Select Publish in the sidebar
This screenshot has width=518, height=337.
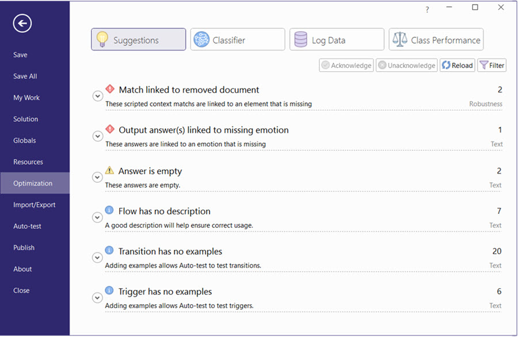[24, 247]
